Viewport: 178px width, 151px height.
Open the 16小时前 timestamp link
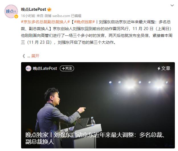(x=28, y=16)
